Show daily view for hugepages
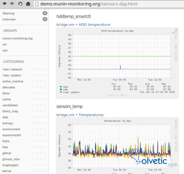This screenshot has width=184, height=174. point(34,165)
